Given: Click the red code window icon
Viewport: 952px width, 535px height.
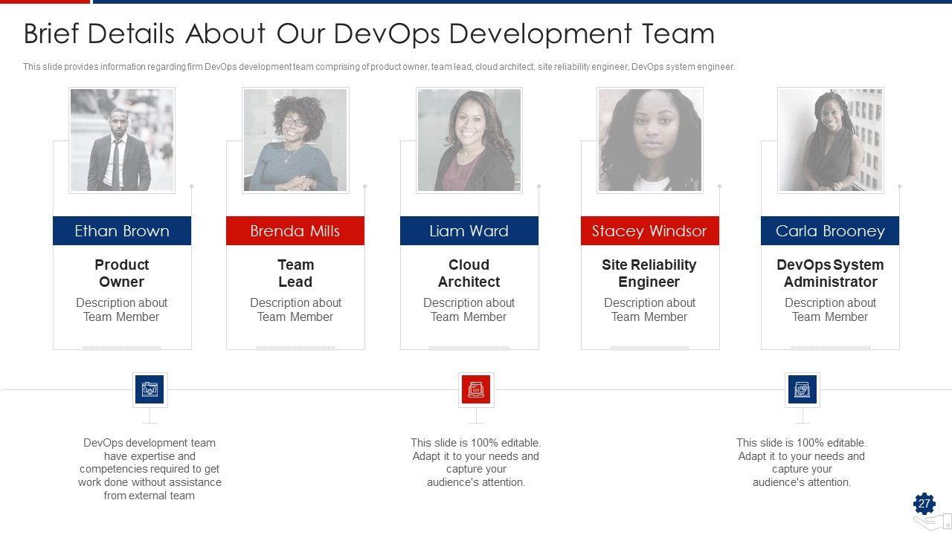Looking at the screenshot, I should [x=476, y=389].
